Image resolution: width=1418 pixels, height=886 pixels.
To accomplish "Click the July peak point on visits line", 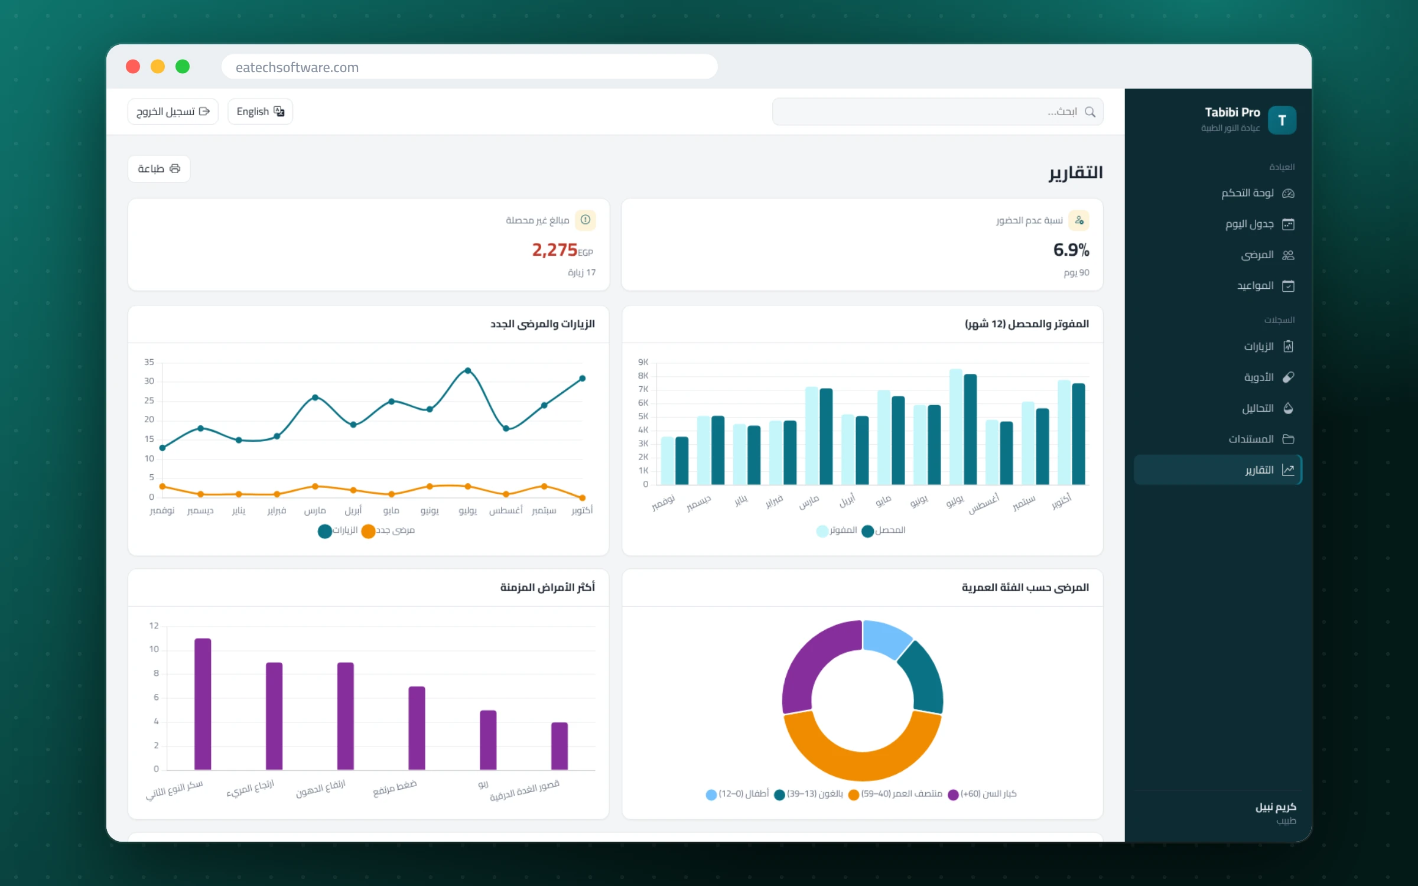I will click(x=468, y=371).
